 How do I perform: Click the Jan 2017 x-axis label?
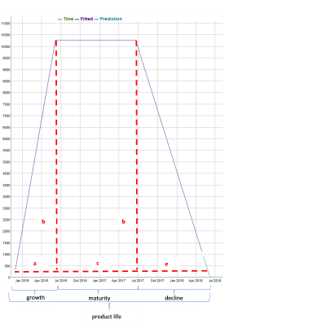tap(99, 281)
